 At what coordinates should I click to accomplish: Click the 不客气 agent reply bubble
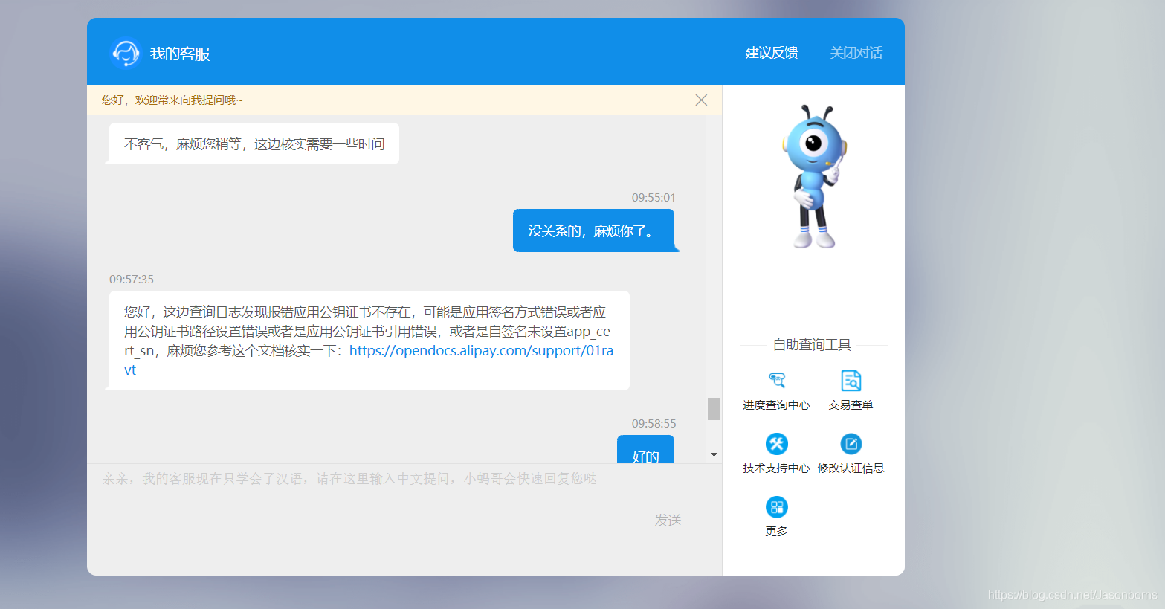coord(254,144)
